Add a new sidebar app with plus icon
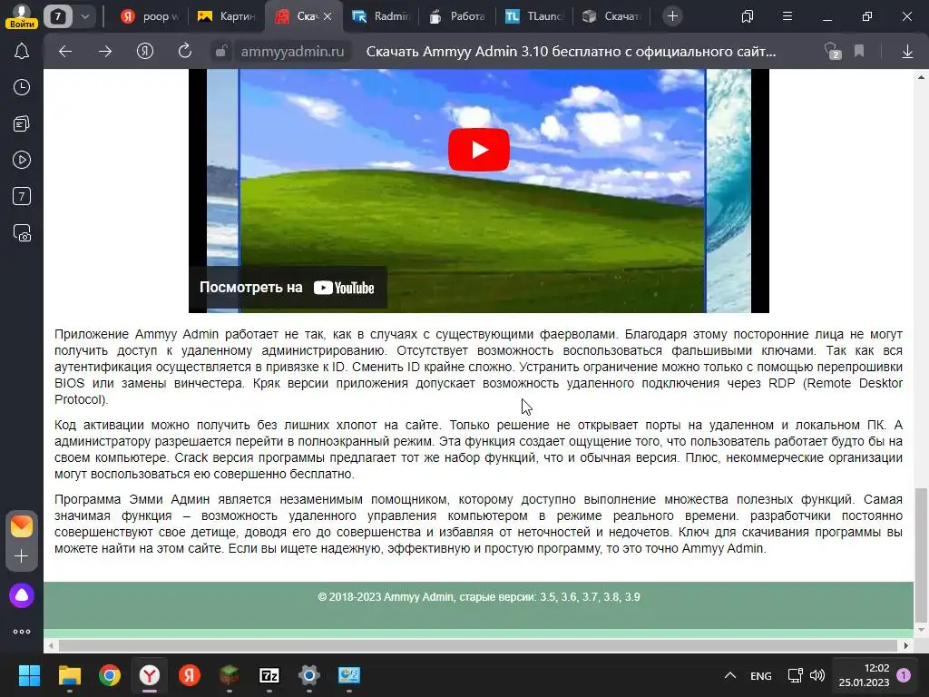 pyautogui.click(x=22, y=556)
